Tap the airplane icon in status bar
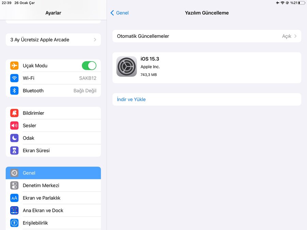Viewport: 307px width, 230px height. [x=278, y=3]
